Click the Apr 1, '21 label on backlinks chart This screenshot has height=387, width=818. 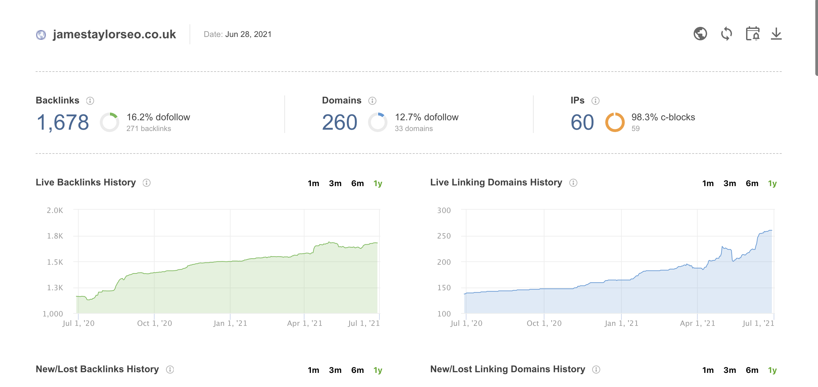click(x=305, y=323)
